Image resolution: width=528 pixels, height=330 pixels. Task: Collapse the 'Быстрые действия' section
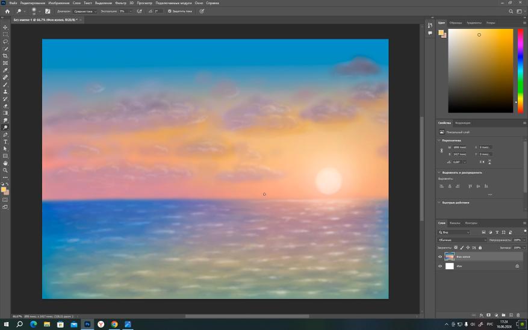439,202
